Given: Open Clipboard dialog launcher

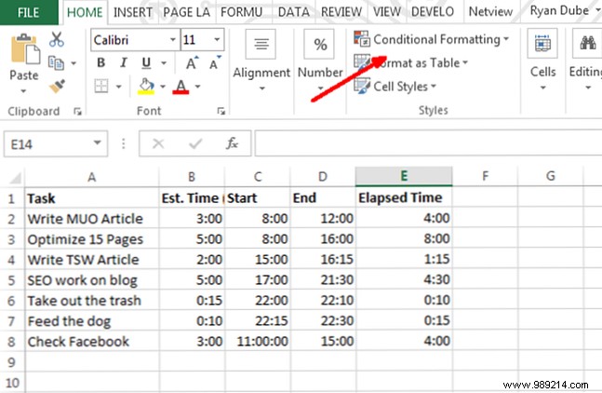Looking at the screenshot, I should (77, 112).
